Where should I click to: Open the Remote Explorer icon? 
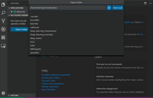tap(3, 46)
